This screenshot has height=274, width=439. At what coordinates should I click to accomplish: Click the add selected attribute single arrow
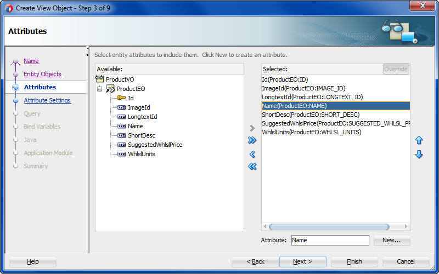(252, 128)
